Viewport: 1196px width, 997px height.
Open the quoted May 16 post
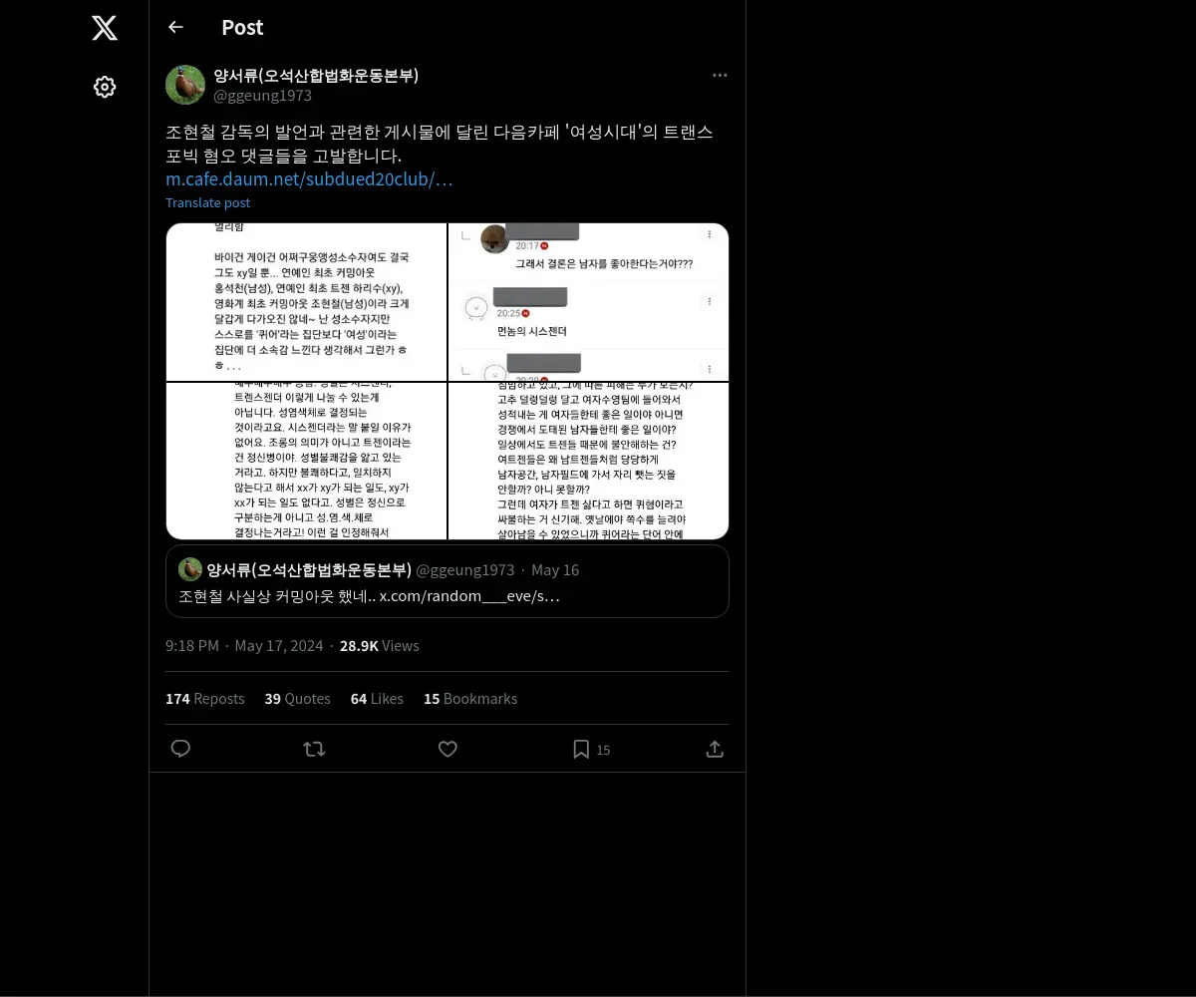tap(448, 581)
